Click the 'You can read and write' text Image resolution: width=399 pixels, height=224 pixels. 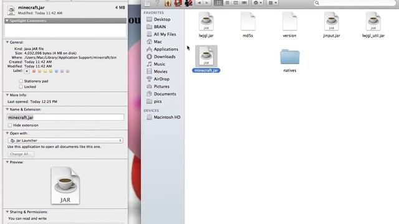(x=27, y=218)
